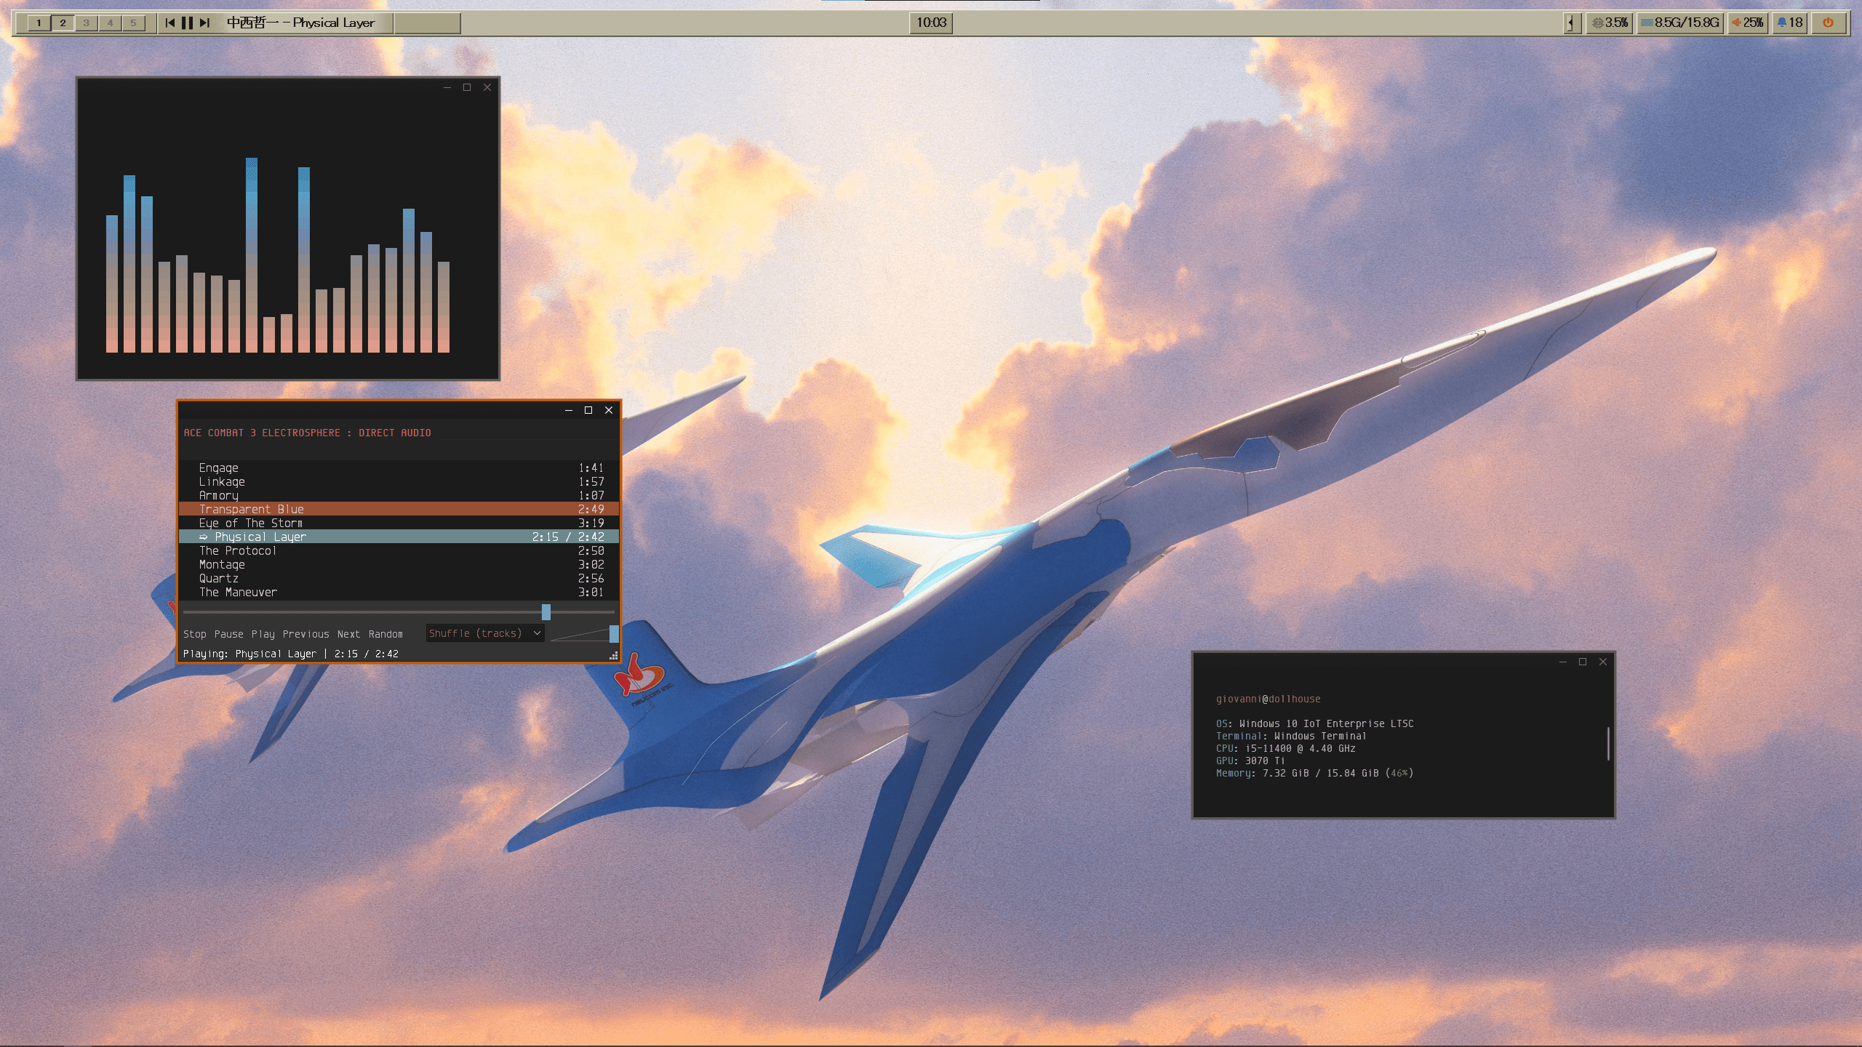
Task: Click Next in the player controls
Action: click(x=348, y=634)
